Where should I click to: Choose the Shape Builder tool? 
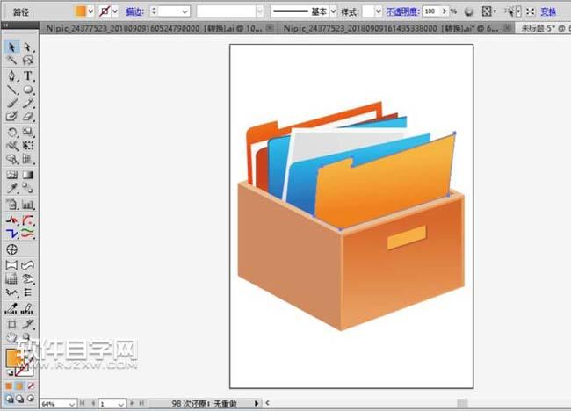point(11,159)
